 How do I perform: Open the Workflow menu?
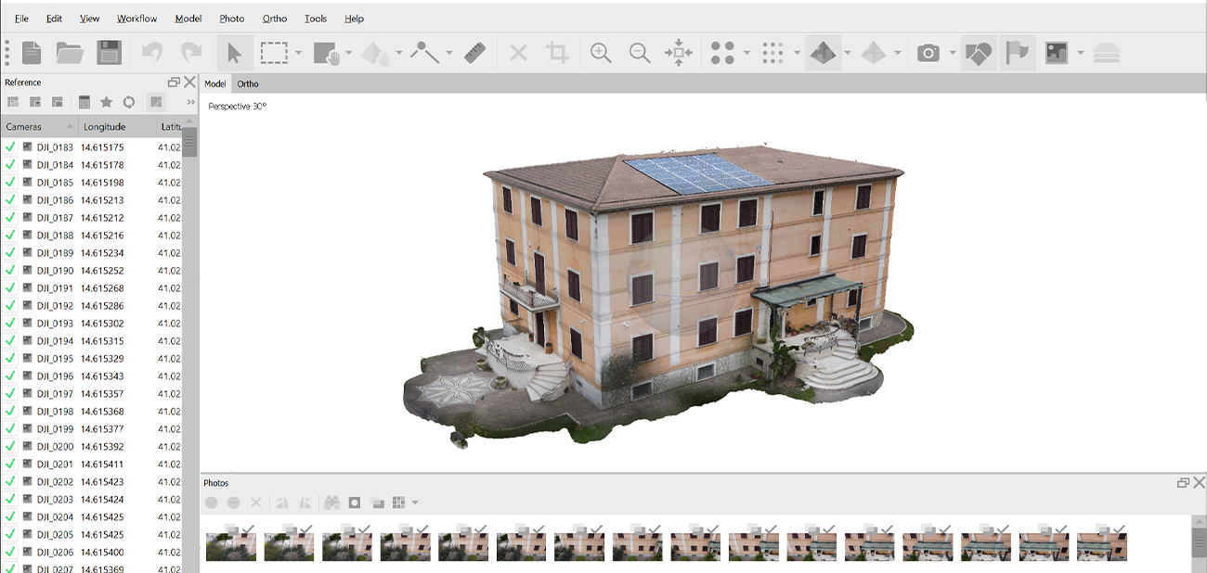(x=136, y=19)
